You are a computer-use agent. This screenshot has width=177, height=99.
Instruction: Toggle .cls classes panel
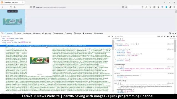click(x=162, y=37)
